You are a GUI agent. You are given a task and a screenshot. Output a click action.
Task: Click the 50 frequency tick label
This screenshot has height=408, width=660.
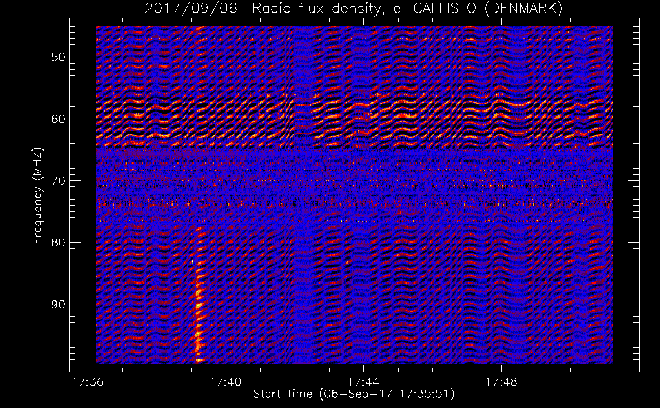coord(59,57)
